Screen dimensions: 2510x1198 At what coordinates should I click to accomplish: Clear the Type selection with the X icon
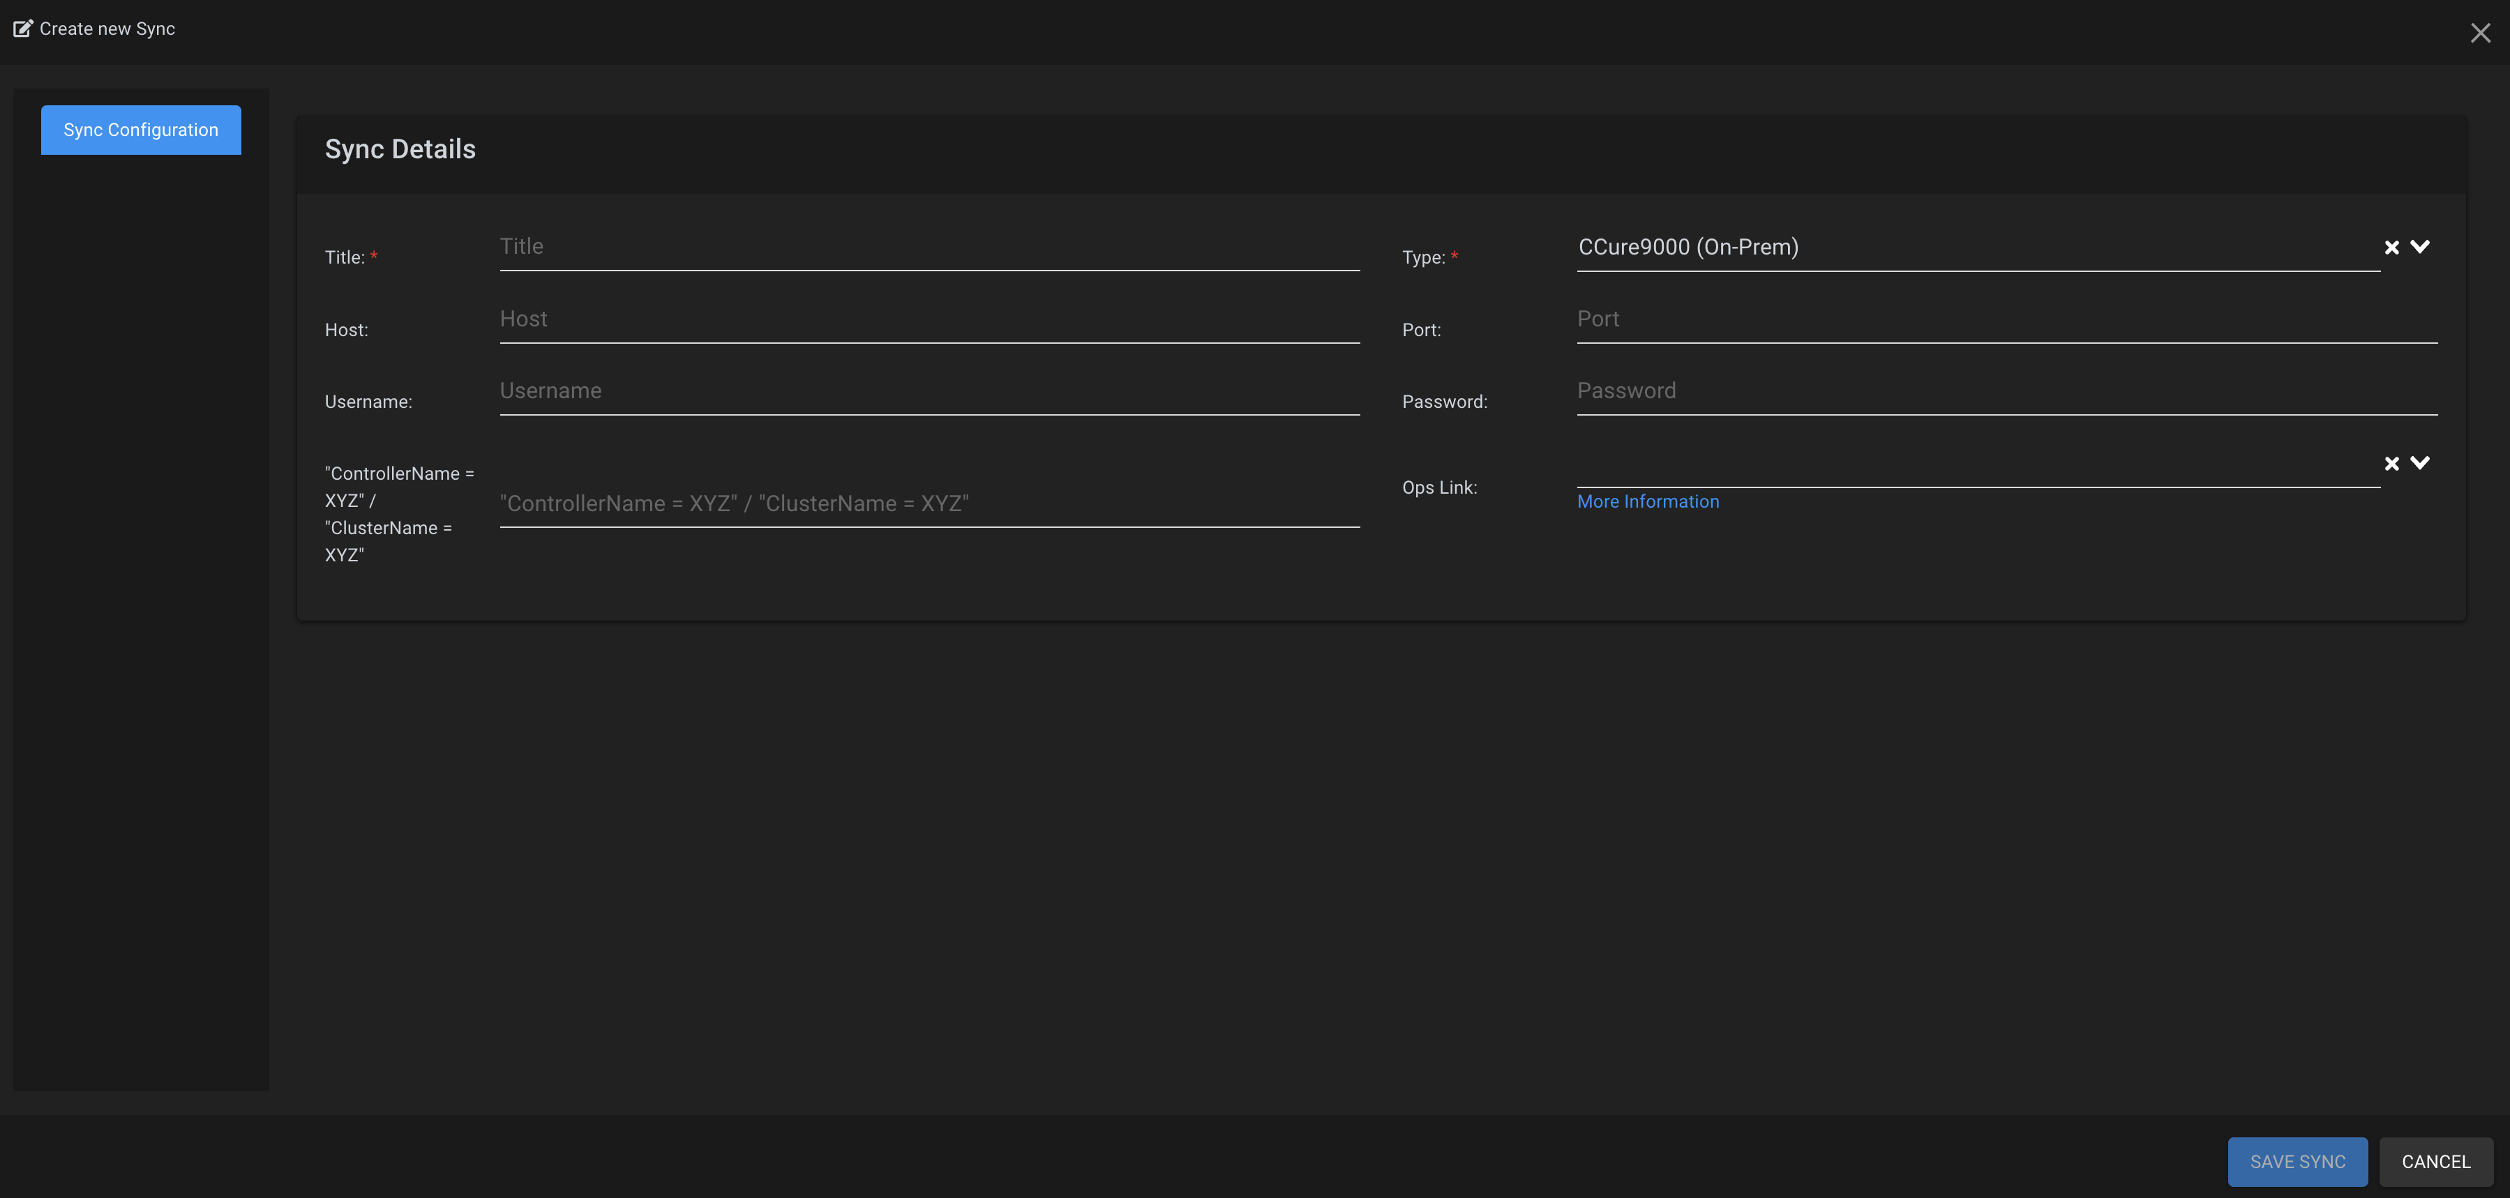(2391, 248)
